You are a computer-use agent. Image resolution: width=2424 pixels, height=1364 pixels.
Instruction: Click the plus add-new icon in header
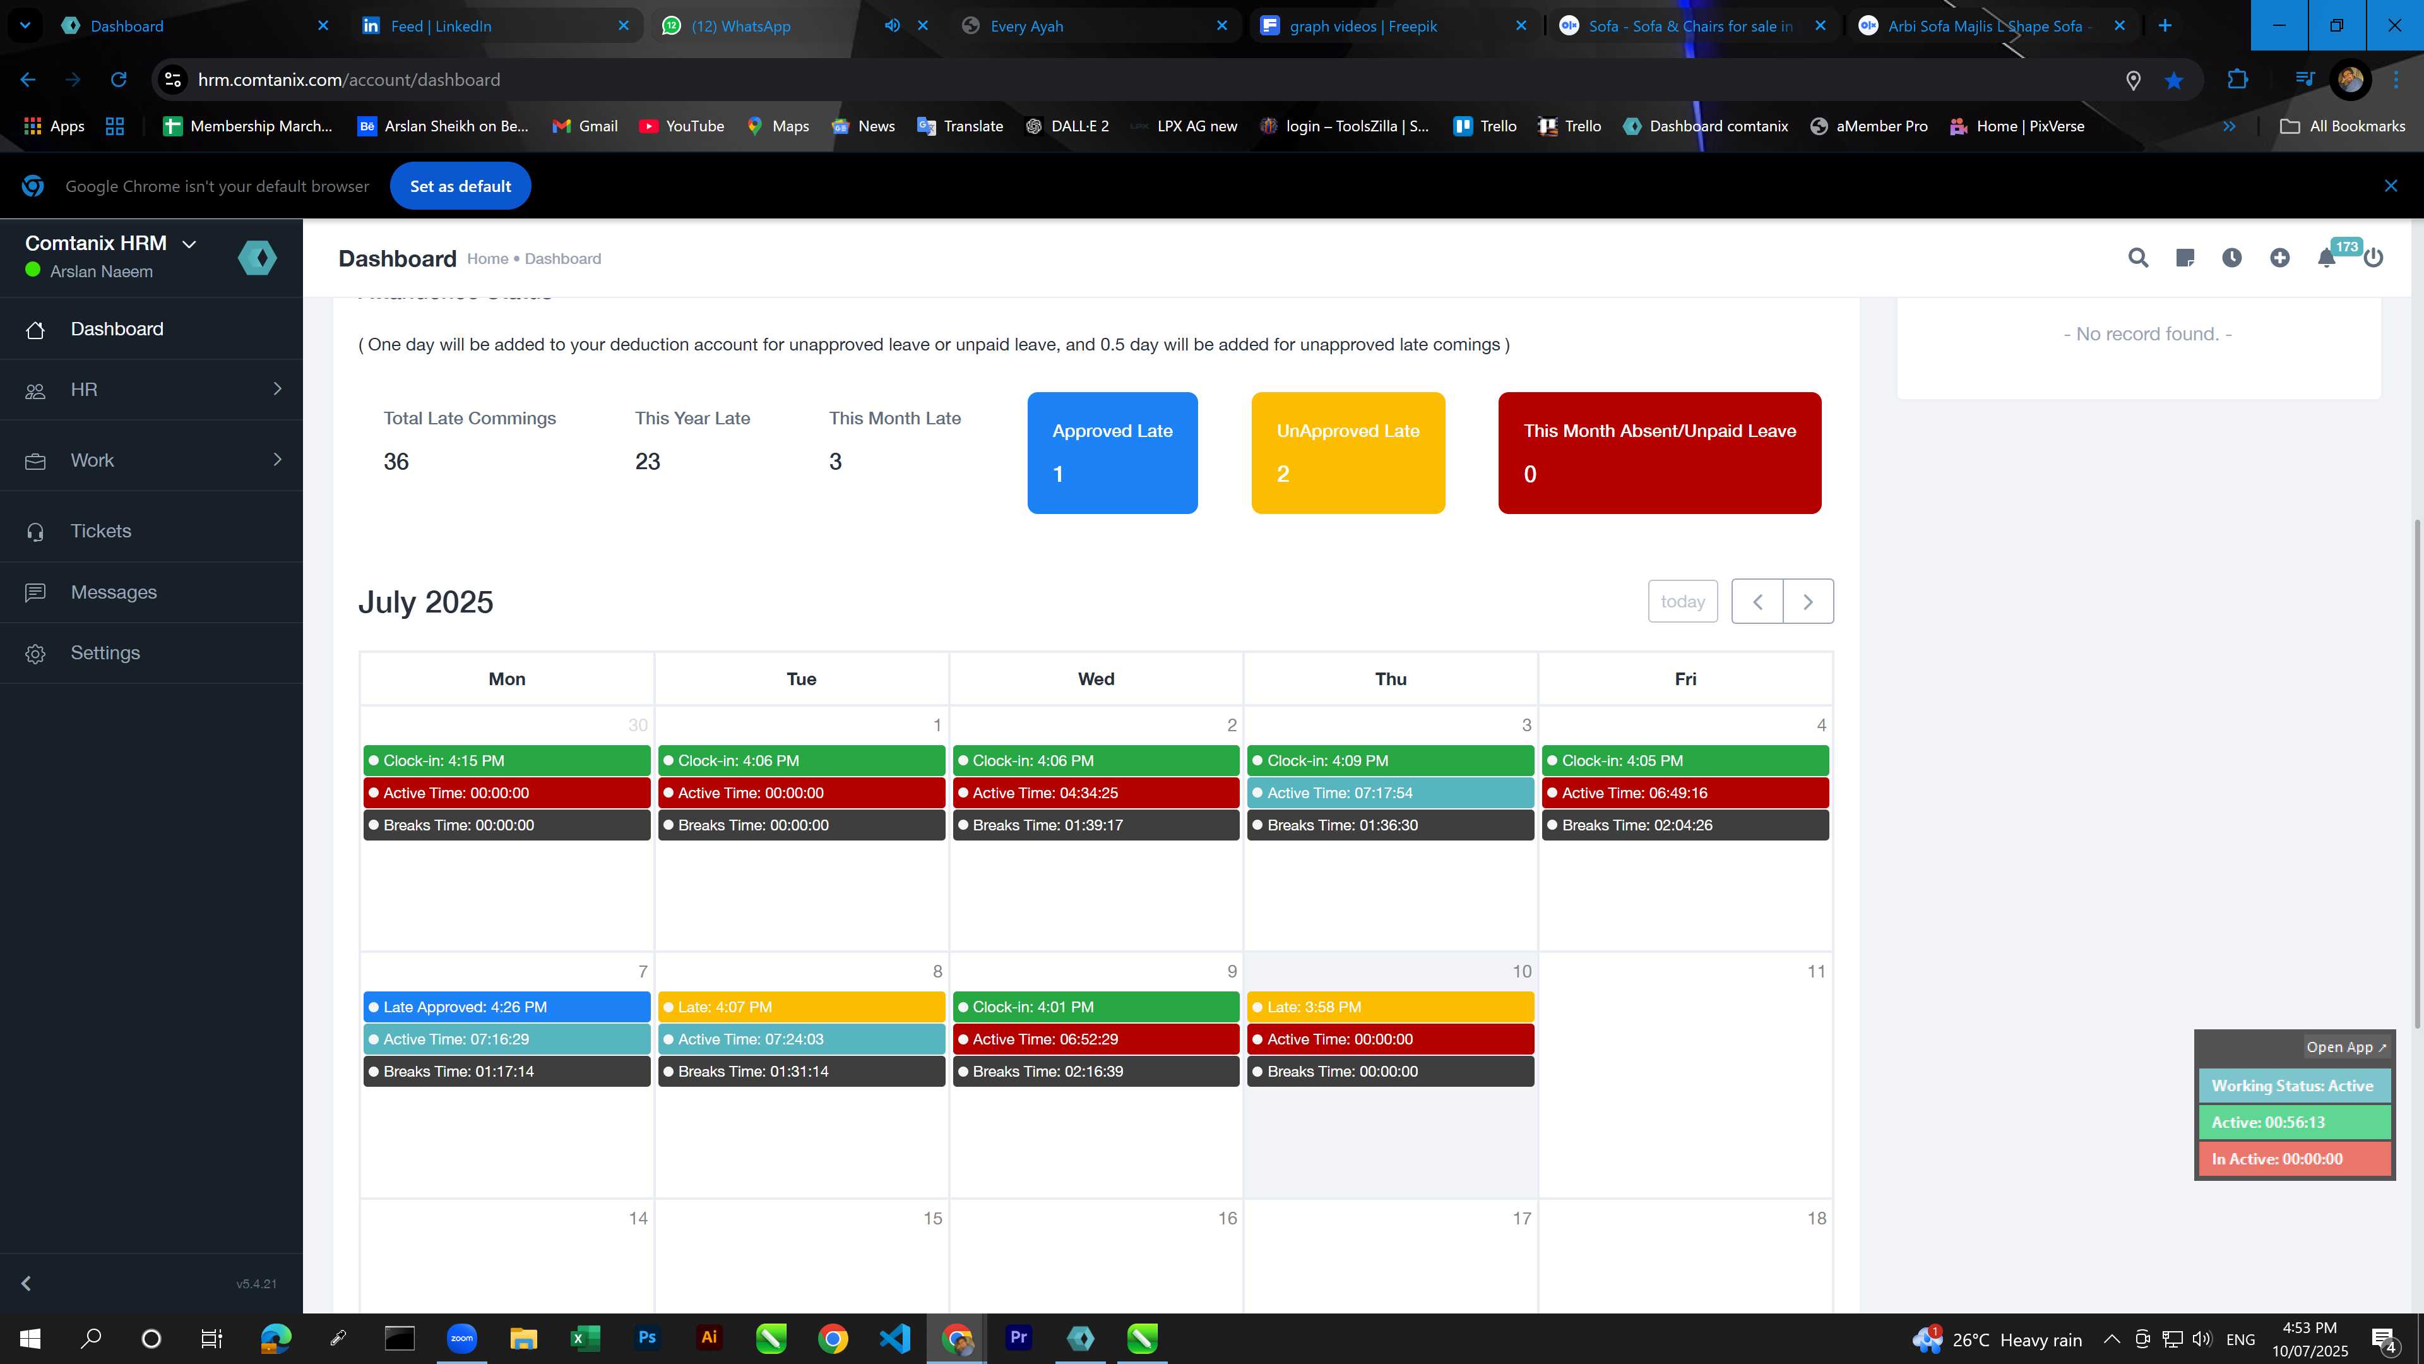[2279, 258]
